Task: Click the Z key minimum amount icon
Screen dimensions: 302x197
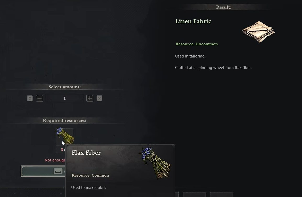Action: (x=30, y=98)
